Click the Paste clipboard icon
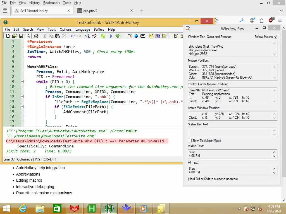286x214 pixels. point(58,36)
